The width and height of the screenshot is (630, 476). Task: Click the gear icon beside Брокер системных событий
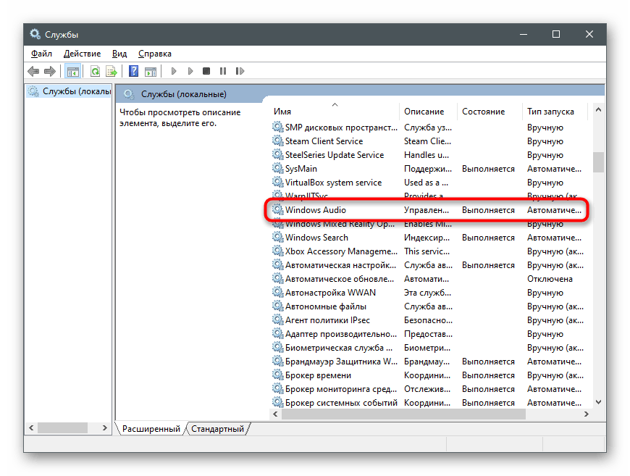tap(277, 402)
